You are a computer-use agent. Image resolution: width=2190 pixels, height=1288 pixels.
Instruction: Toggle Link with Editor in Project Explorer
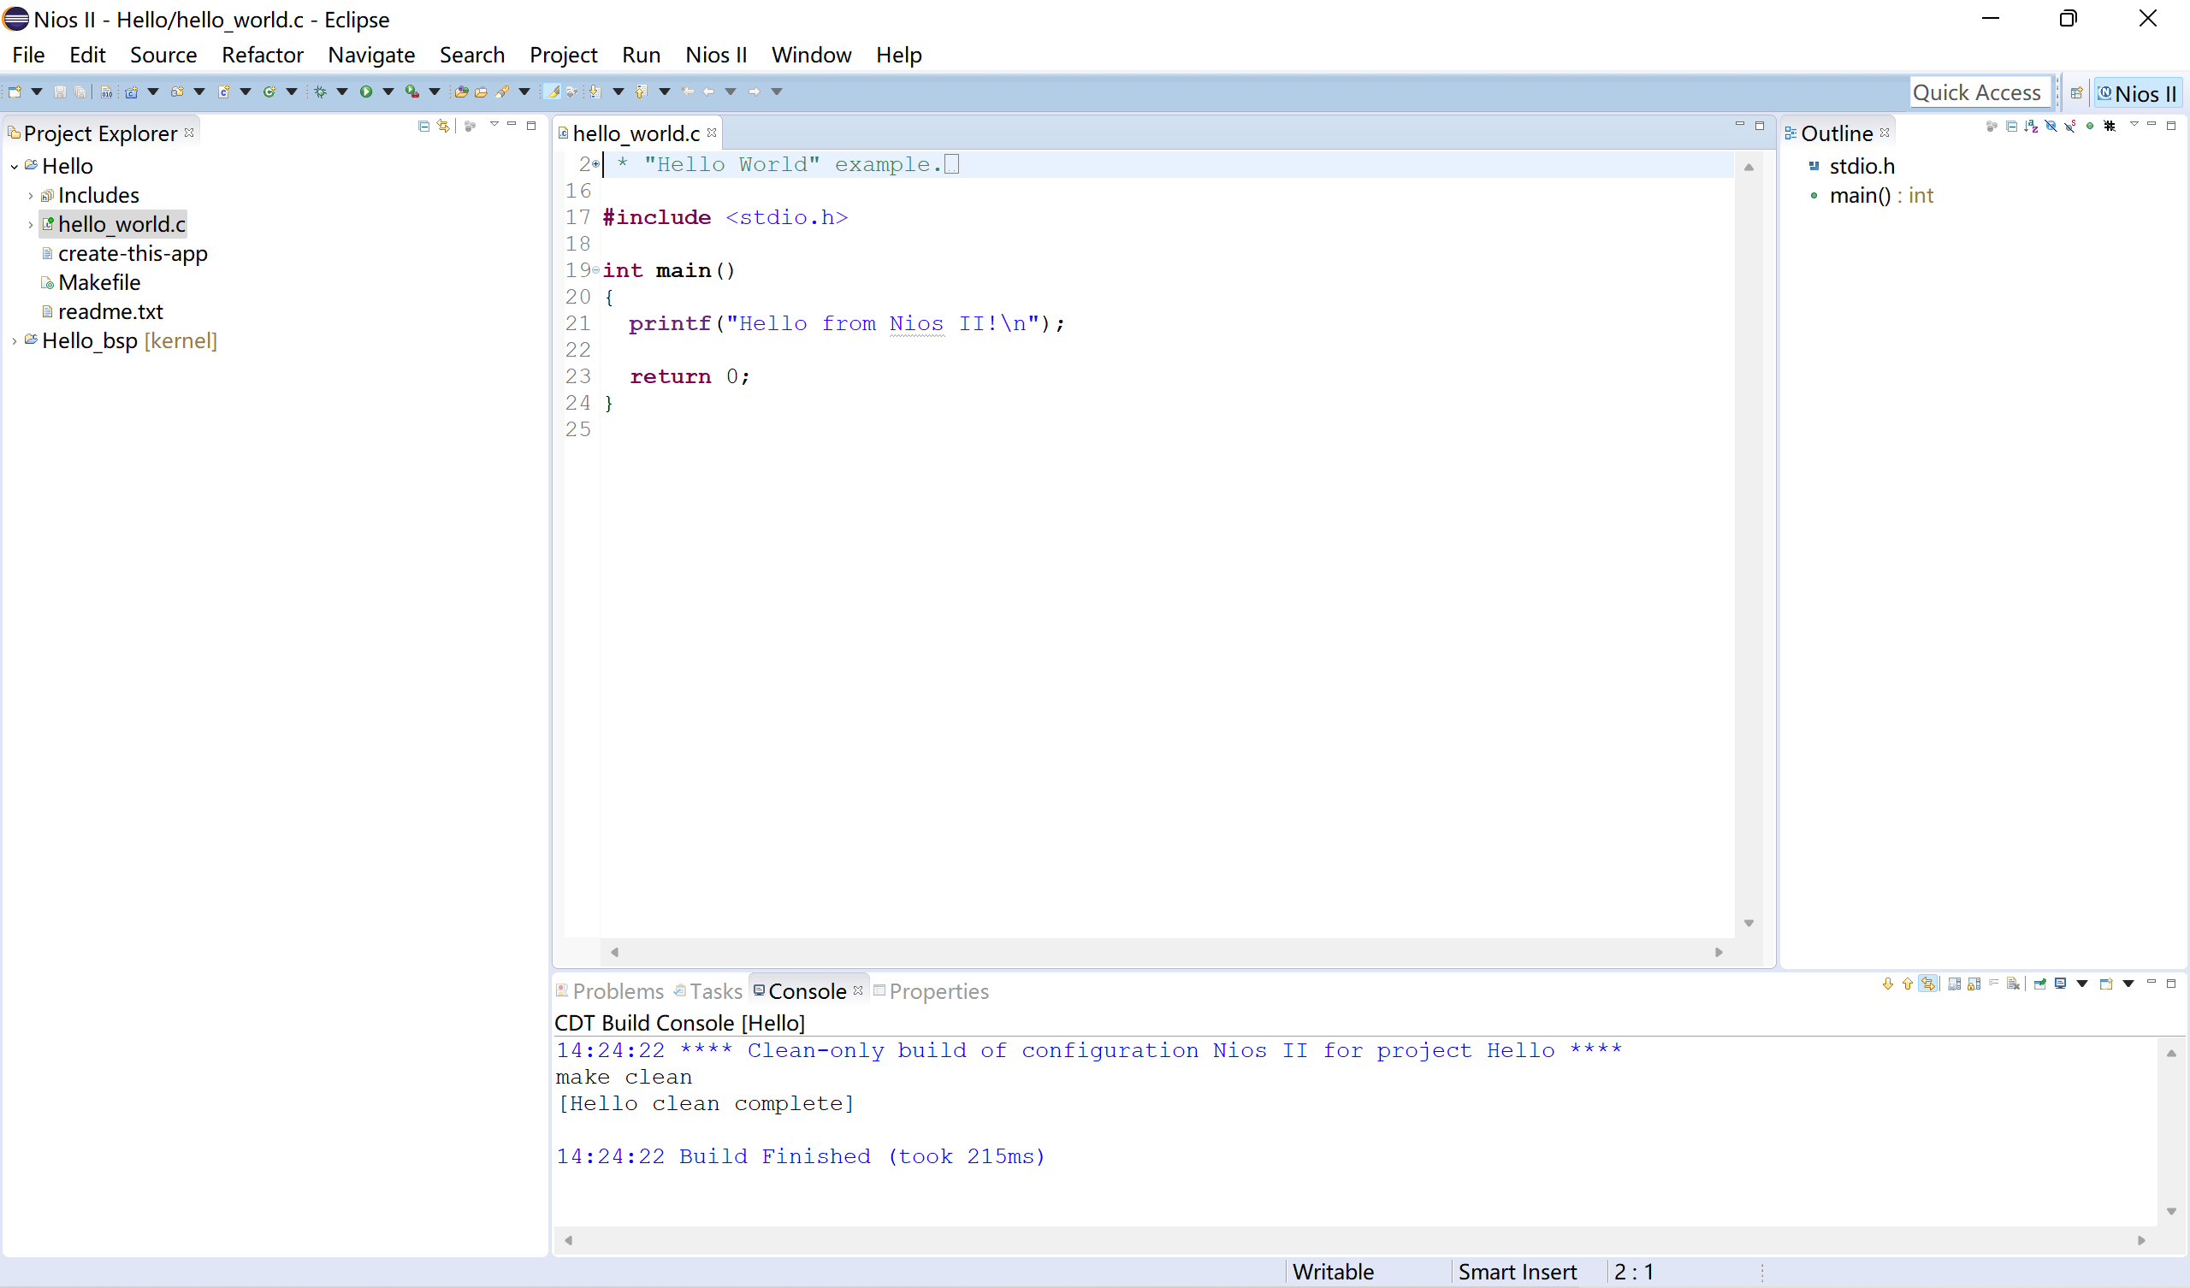point(443,127)
